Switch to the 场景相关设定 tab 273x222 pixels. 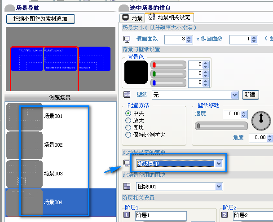(x=169, y=17)
